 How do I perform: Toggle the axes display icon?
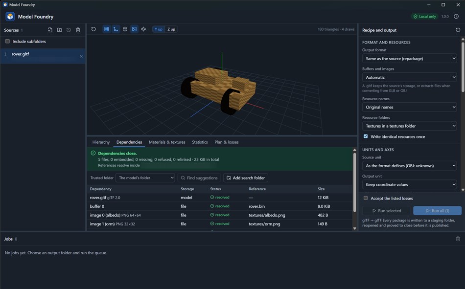[x=116, y=29]
